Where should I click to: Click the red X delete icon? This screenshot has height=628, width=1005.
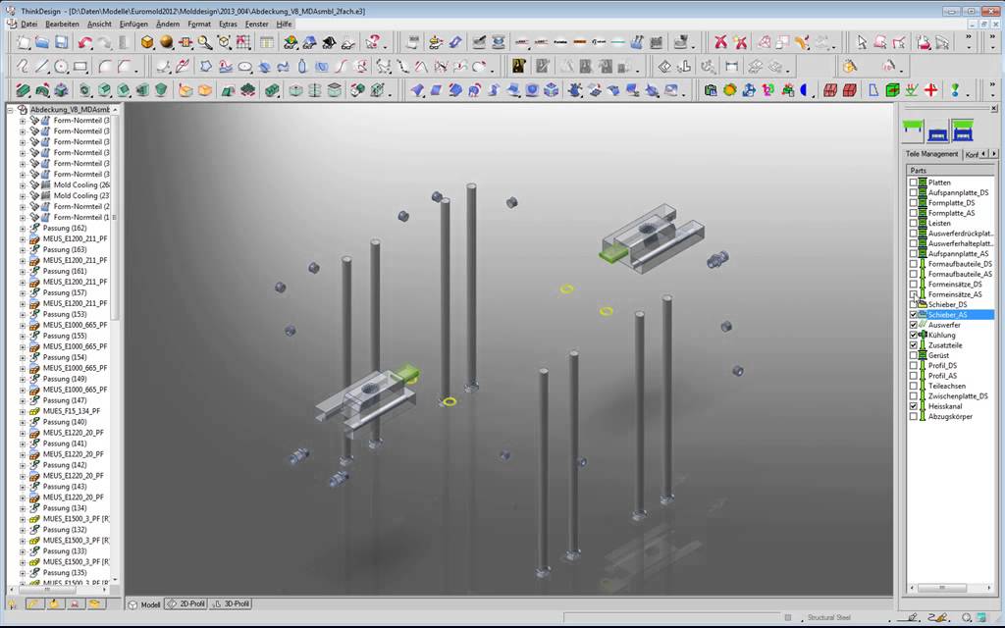(x=721, y=43)
